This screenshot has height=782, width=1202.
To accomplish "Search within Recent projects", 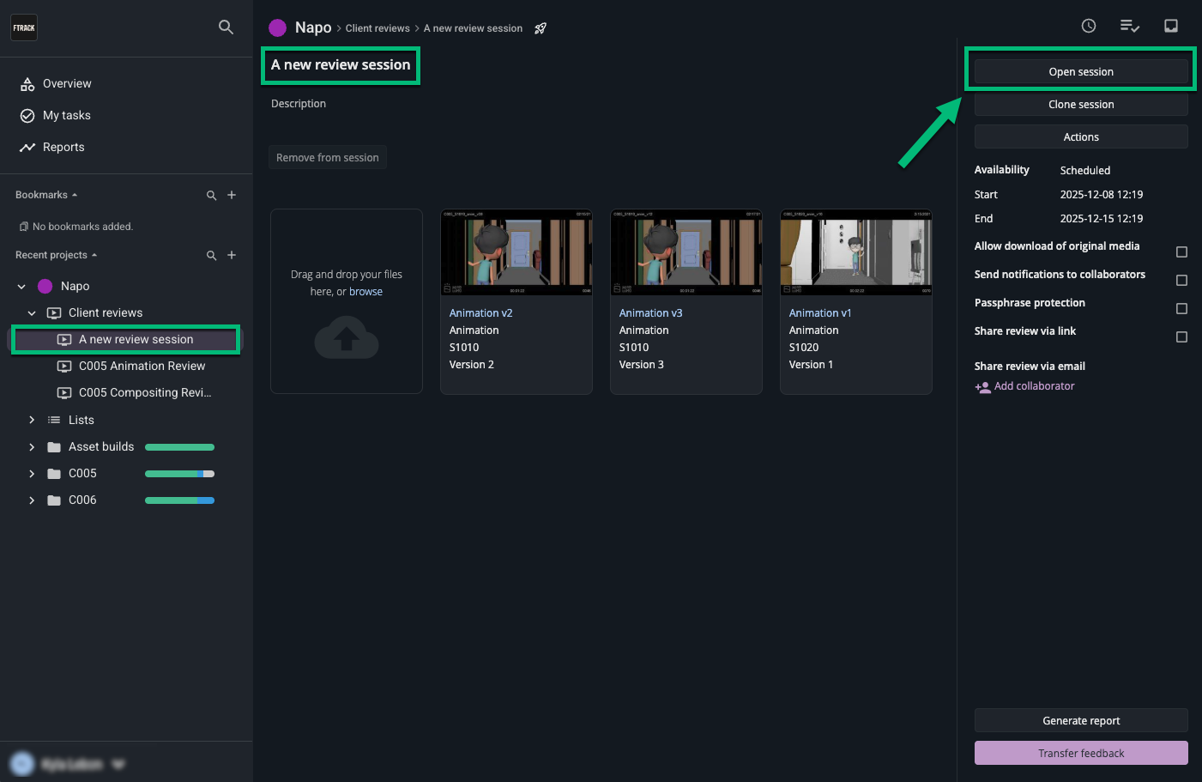I will tap(211, 256).
